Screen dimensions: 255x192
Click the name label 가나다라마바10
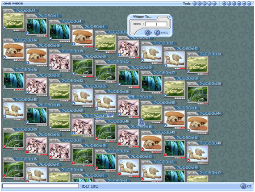(72, 170)
